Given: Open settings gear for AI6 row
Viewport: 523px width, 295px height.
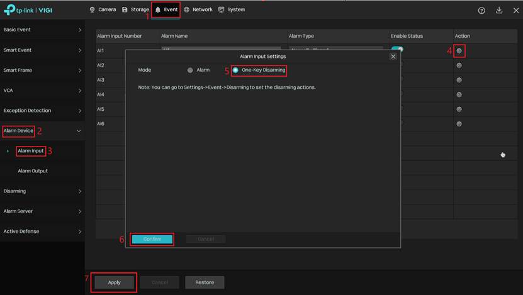Looking at the screenshot, I should point(459,124).
